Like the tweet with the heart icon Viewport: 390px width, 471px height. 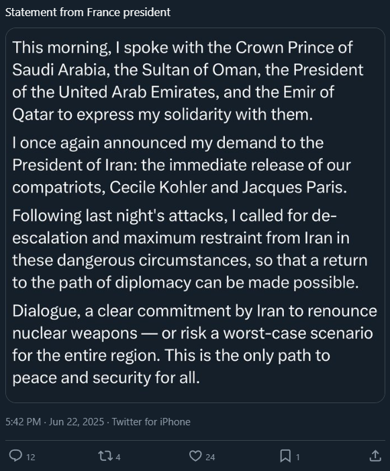click(x=195, y=456)
